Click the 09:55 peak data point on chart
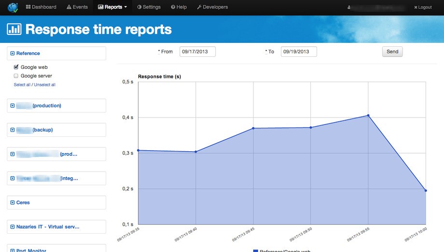444x252 pixels. pyautogui.click(x=368, y=116)
